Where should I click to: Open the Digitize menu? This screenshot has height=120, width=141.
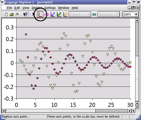point(37,8)
